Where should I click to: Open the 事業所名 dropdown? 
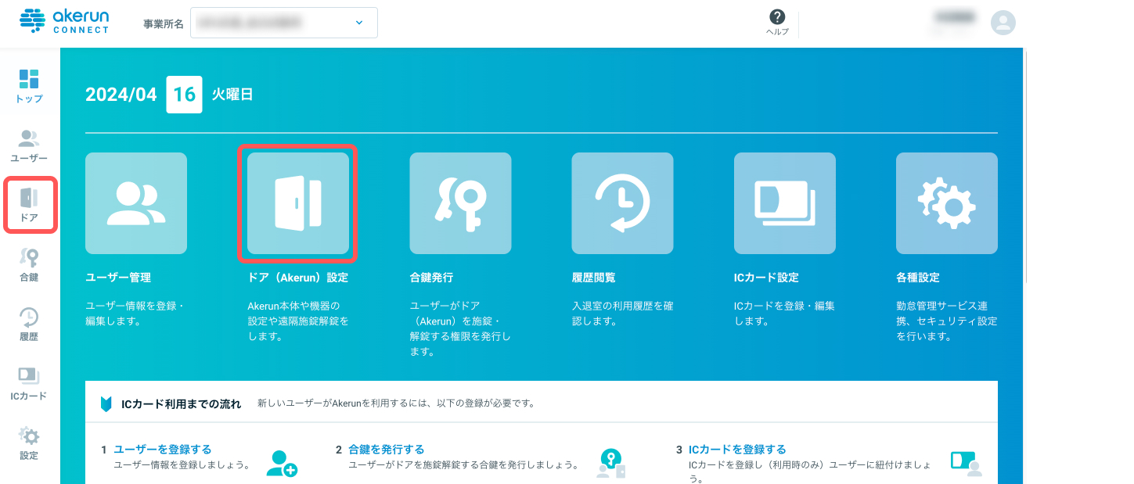[284, 23]
